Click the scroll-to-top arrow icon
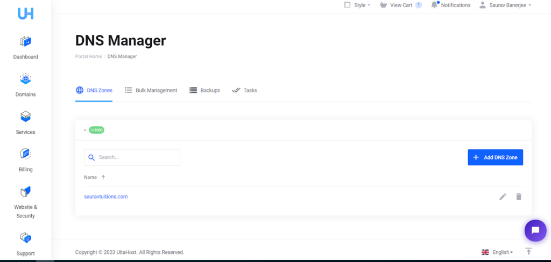The width and height of the screenshot is (551, 262). [528, 252]
